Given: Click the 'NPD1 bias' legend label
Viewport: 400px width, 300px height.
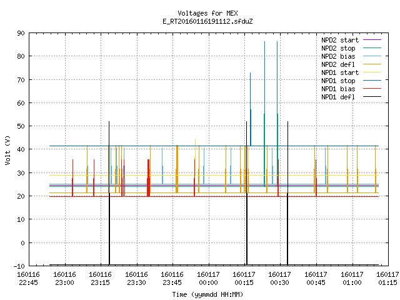Looking at the screenshot, I should 338,89.
